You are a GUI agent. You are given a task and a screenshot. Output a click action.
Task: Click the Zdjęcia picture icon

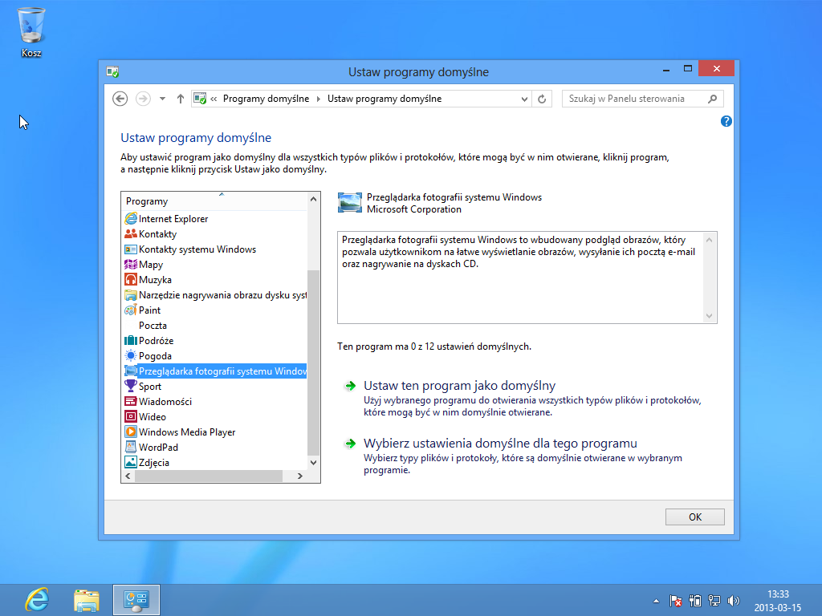[x=131, y=462]
